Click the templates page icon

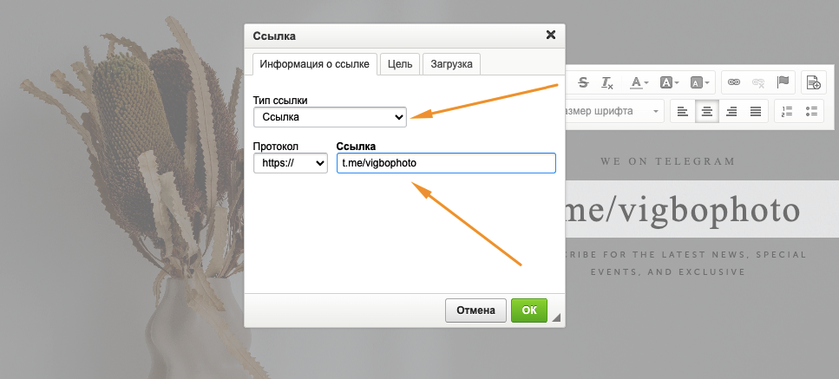pos(814,82)
